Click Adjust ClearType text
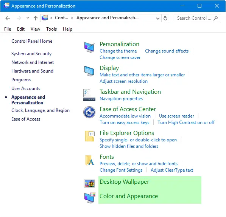 (x=172, y=170)
